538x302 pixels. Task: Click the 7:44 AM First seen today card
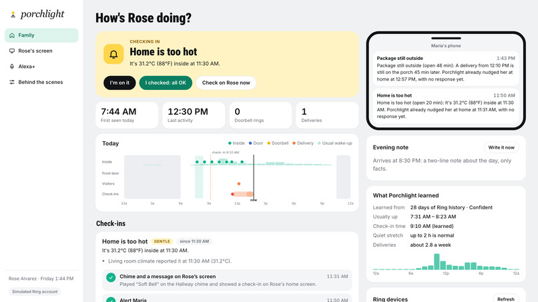127,115
